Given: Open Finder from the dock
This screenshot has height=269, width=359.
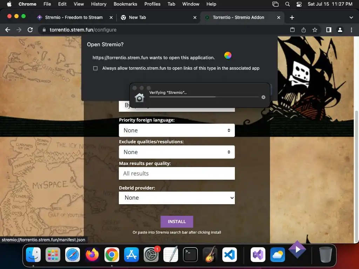Looking at the screenshot, I should [33, 255].
